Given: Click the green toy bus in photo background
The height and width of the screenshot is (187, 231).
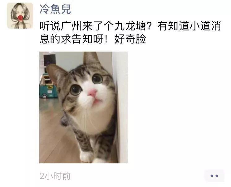Looking at the screenshot, I should click(48, 86).
